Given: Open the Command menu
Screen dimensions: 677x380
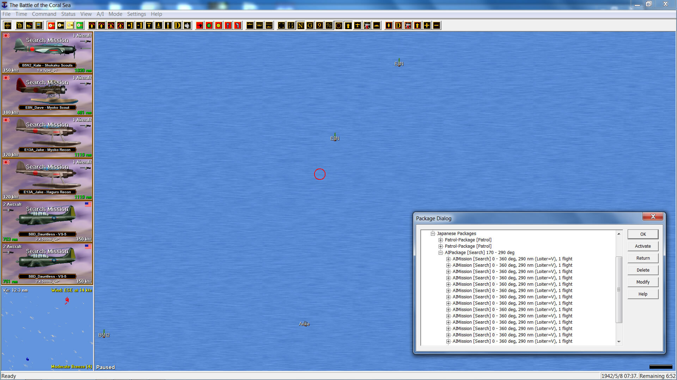Looking at the screenshot, I should tap(44, 14).
